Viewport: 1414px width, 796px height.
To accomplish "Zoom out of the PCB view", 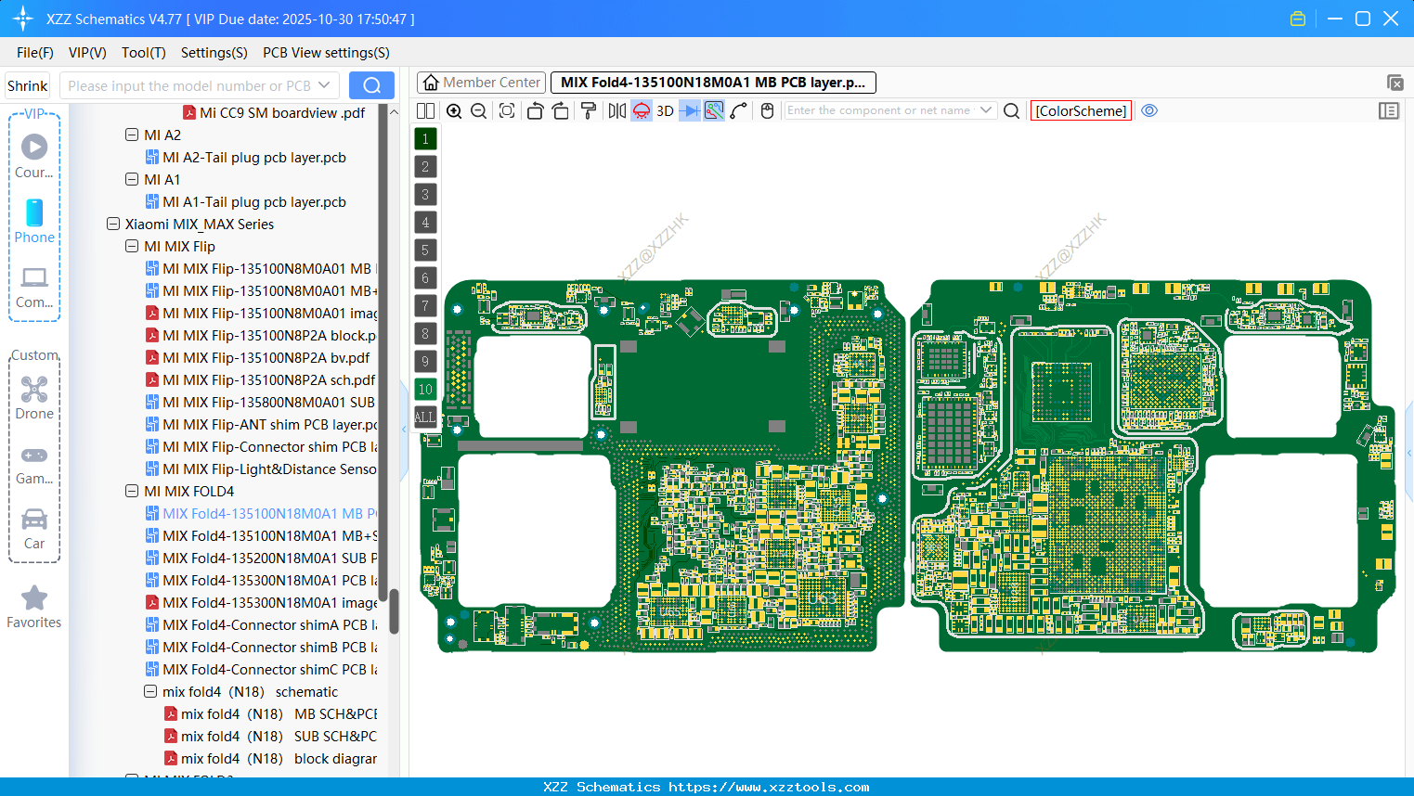I will (478, 110).
